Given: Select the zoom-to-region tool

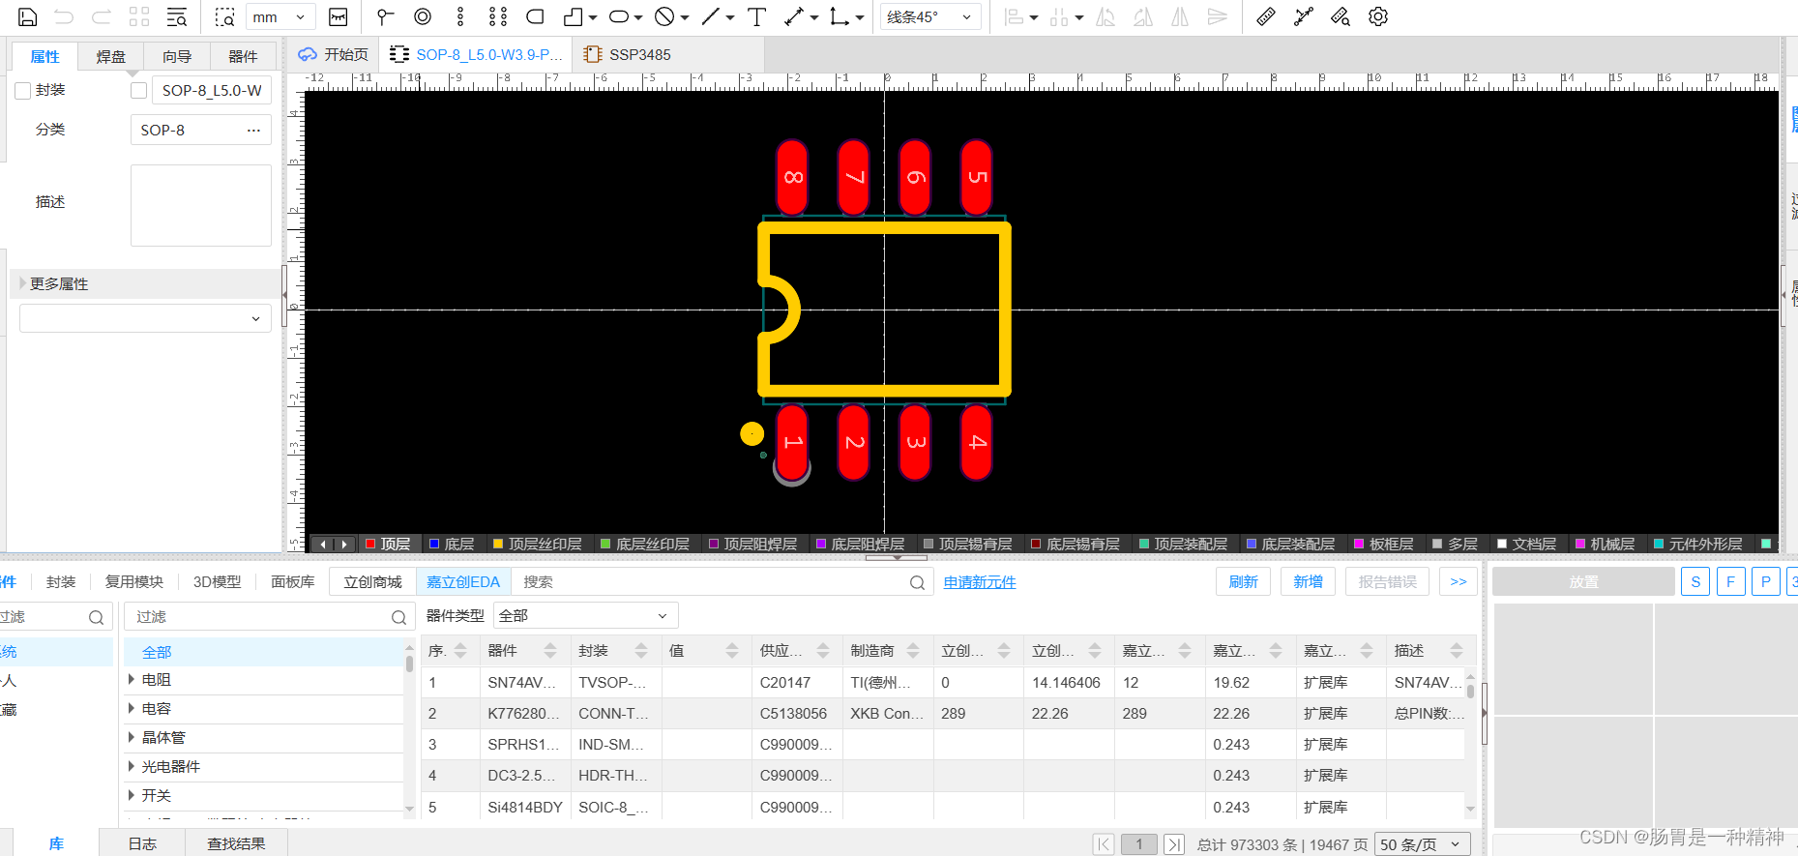Looking at the screenshot, I should click(x=224, y=16).
